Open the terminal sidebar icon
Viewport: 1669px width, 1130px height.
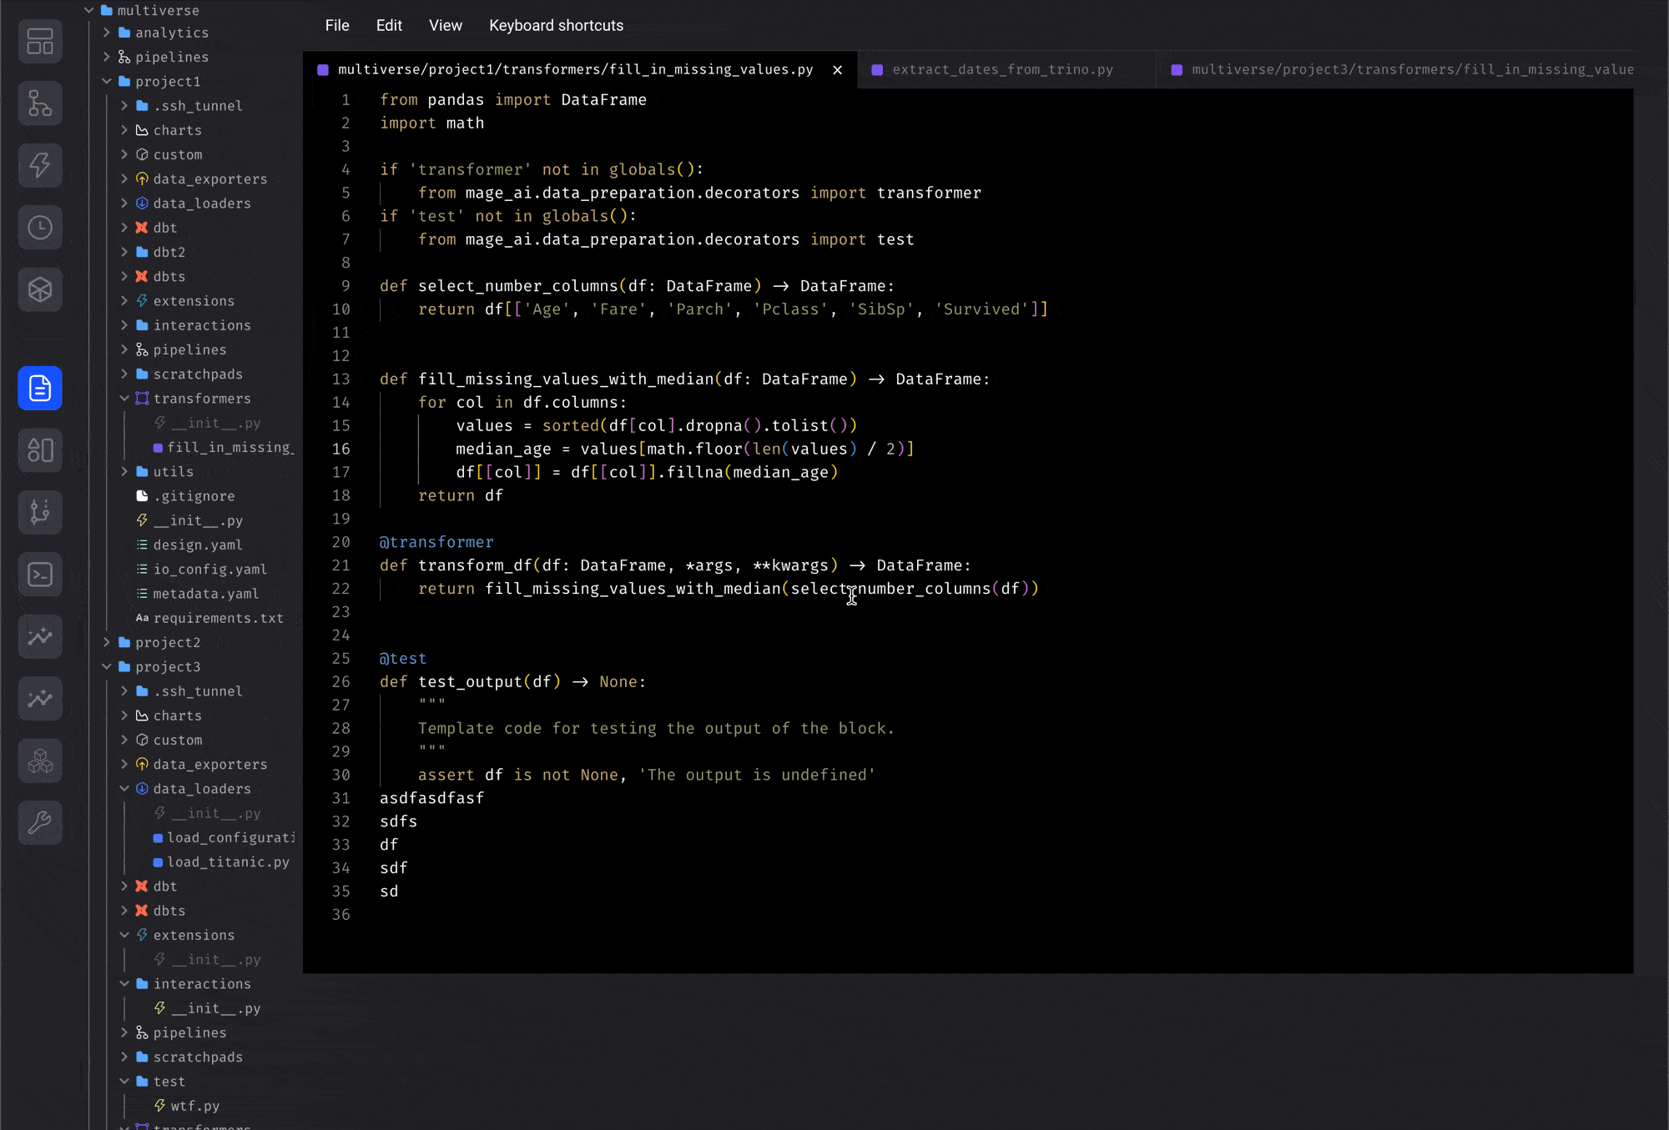40,575
